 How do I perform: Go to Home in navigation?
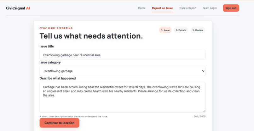click(142, 8)
